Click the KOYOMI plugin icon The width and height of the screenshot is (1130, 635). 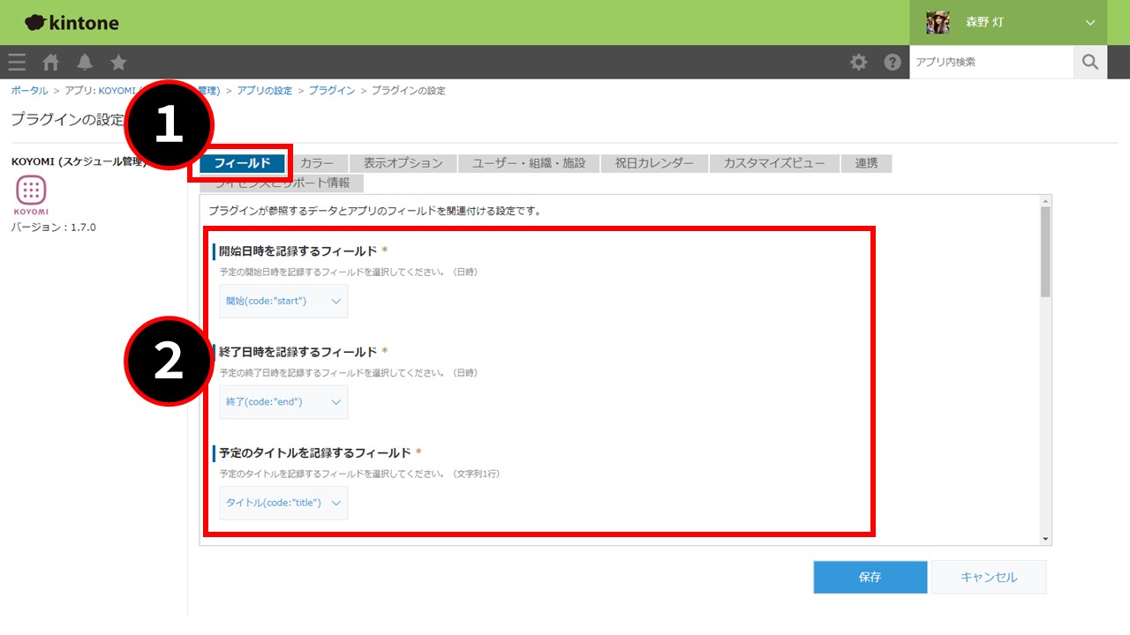click(31, 190)
